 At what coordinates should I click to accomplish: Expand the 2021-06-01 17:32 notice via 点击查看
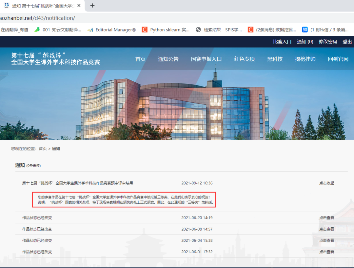click(326, 252)
